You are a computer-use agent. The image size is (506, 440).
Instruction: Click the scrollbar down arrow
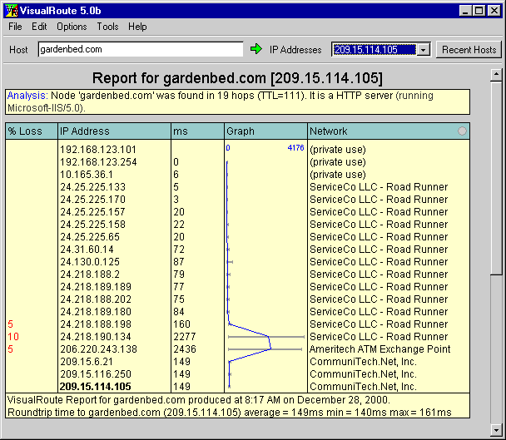coord(496,430)
